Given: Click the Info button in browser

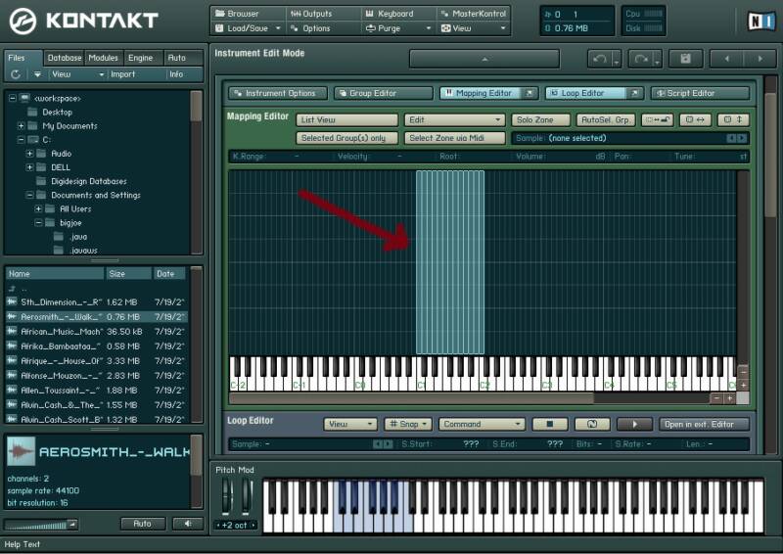Looking at the screenshot, I should 176,74.
